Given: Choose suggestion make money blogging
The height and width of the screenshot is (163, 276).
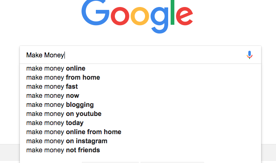Looking at the screenshot, I should 140,105.
